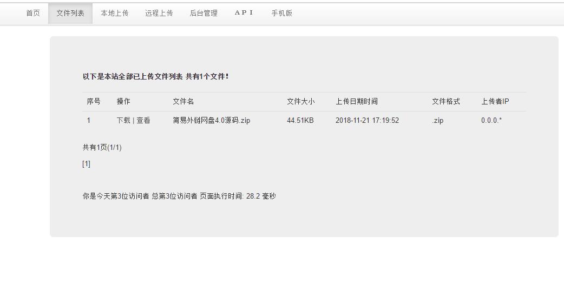Viewport: 564px width, 289px height.
Task: Click the 上传日期时间 column header
Action: pyautogui.click(x=356, y=101)
